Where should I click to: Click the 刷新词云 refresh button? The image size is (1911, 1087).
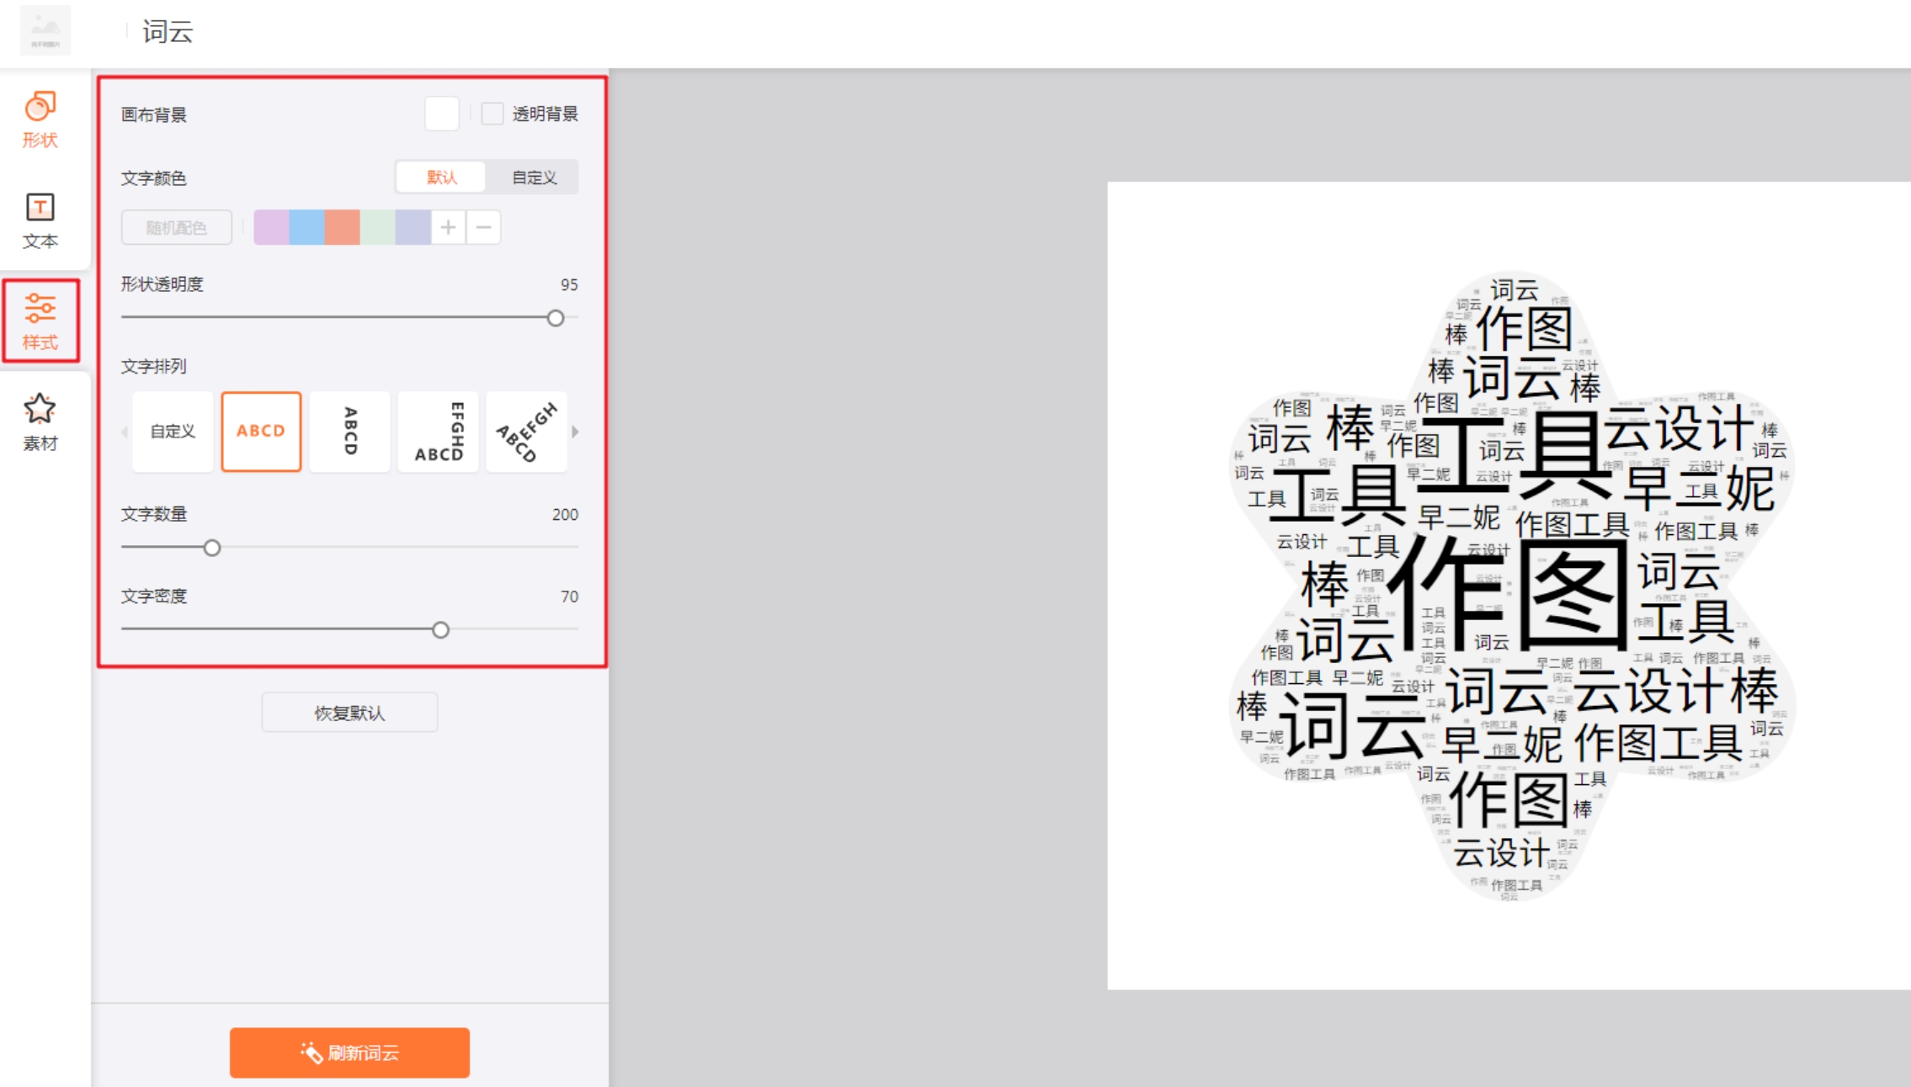pyautogui.click(x=349, y=1053)
